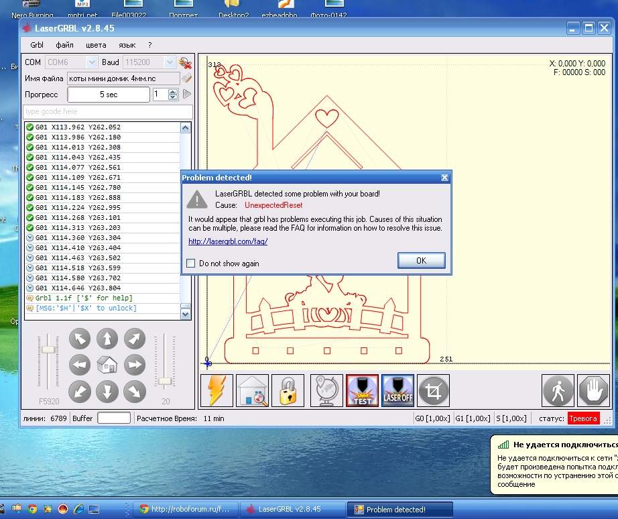Click the Buffer indicator box in the status bar
Image resolution: width=618 pixels, height=519 pixels.
[x=114, y=418]
